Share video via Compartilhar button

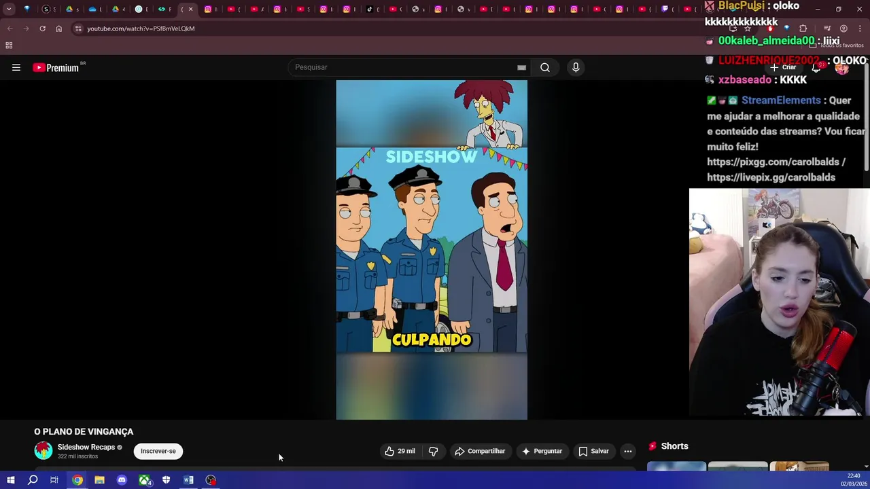pyautogui.click(x=480, y=451)
